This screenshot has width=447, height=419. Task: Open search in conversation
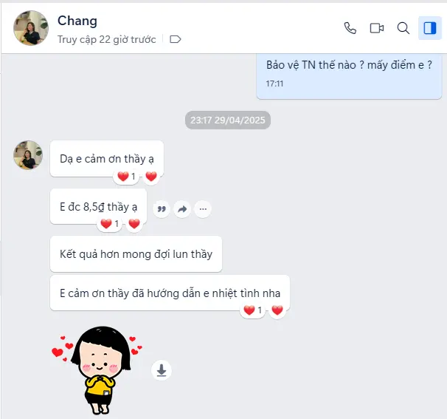[x=403, y=28]
